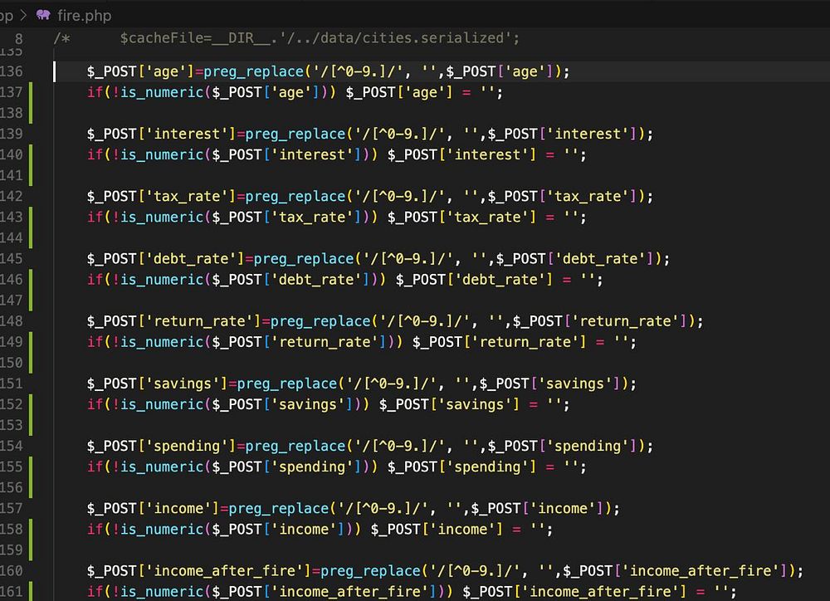Click is_numeric on the income_after_fire check line

[x=162, y=592]
